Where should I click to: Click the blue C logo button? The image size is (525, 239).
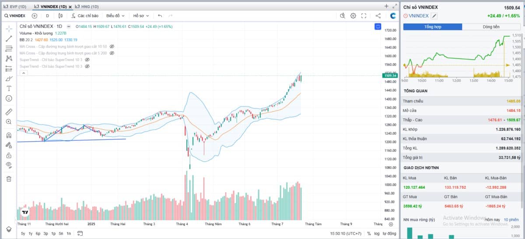[x=393, y=16]
